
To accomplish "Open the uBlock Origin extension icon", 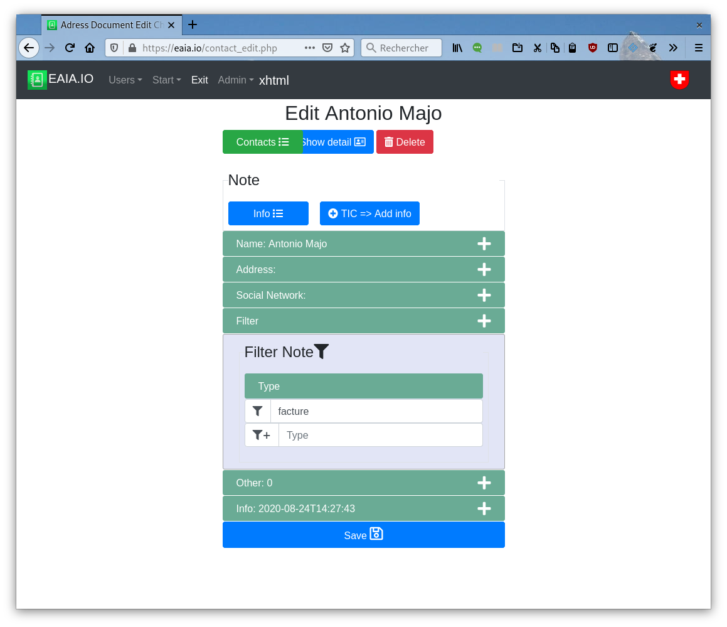I will 592,48.
